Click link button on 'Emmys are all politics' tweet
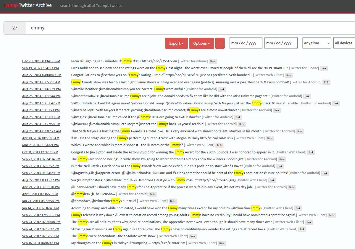Viewport: 355px width, 249px height. pos(309,222)
